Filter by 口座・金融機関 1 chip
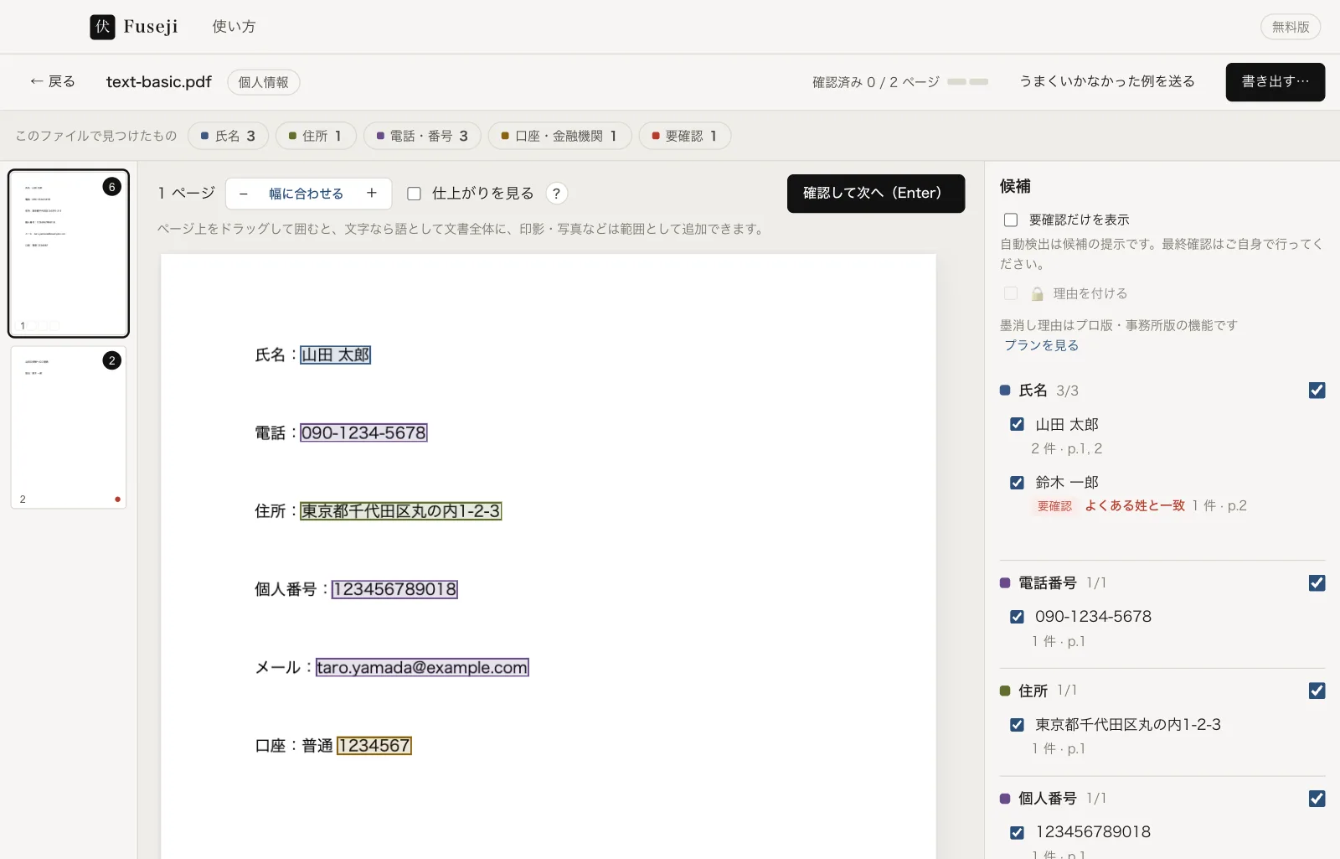This screenshot has width=1340, height=859. pyautogui.click(x=559, y=136)
